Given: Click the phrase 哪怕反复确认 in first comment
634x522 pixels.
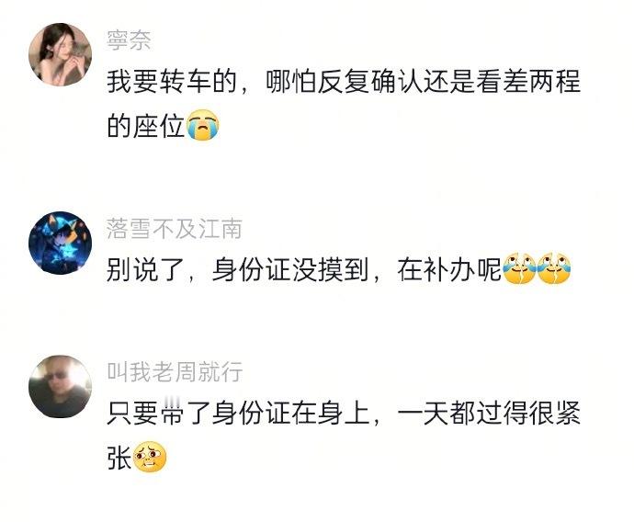Looking at the screenshot, I should pos(345,82).
